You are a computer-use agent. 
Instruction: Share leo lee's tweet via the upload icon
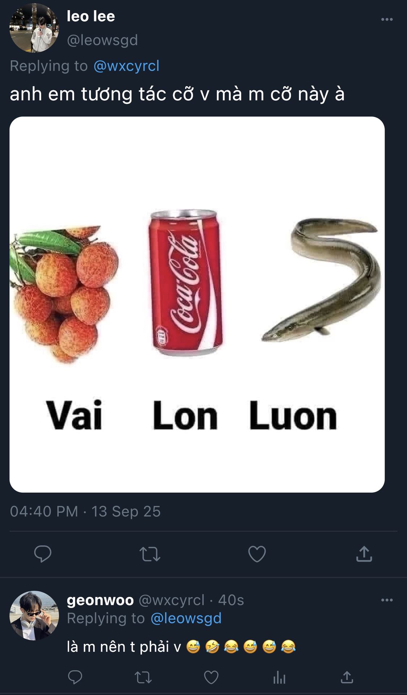tap(364, 554)
